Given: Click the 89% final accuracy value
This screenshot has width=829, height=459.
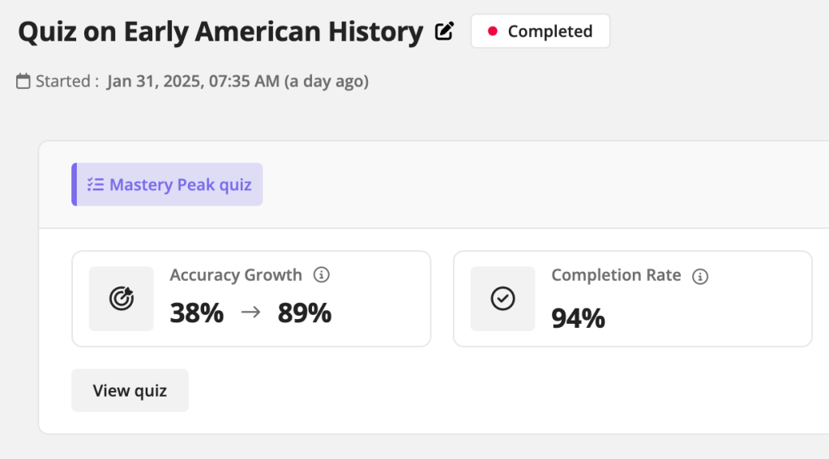Looking at the screenshot, I should [305, 312].
